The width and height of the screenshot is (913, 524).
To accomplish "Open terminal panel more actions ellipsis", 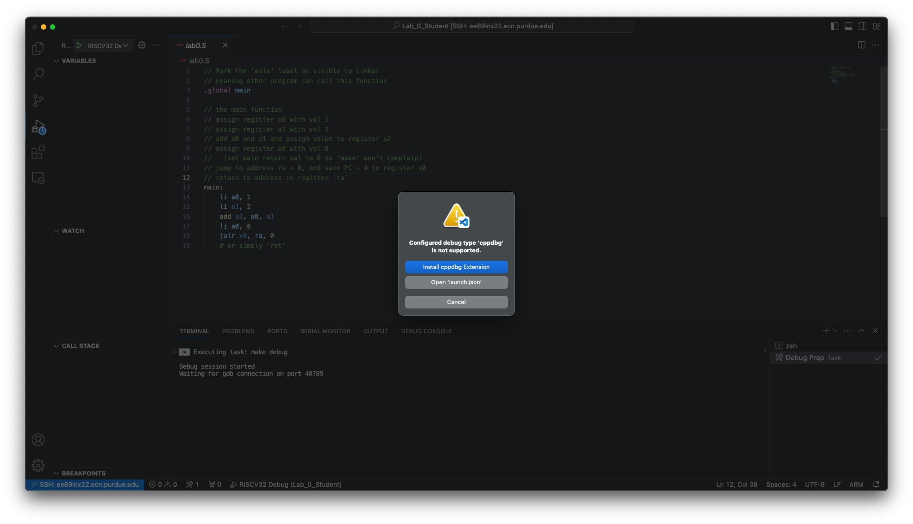I will (847, 330).
